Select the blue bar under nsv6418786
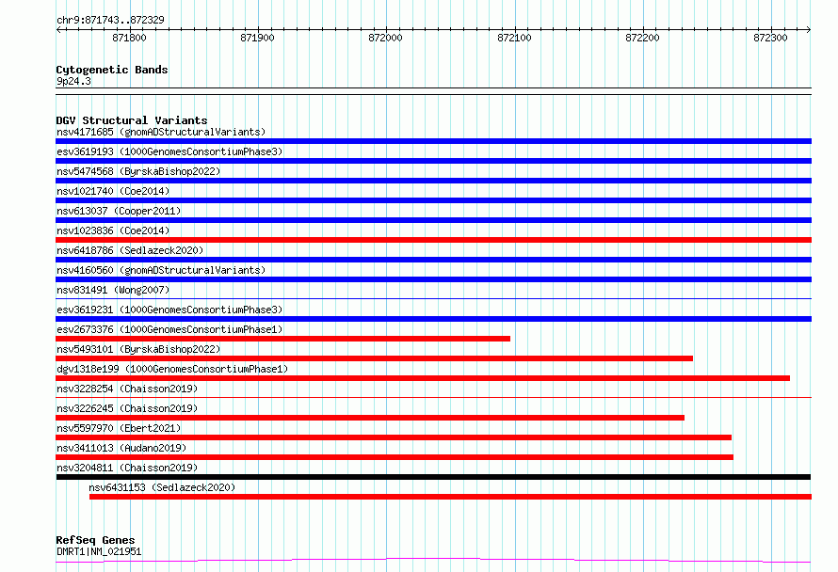This screenshot has height=572, width=838. coord(433,260)
